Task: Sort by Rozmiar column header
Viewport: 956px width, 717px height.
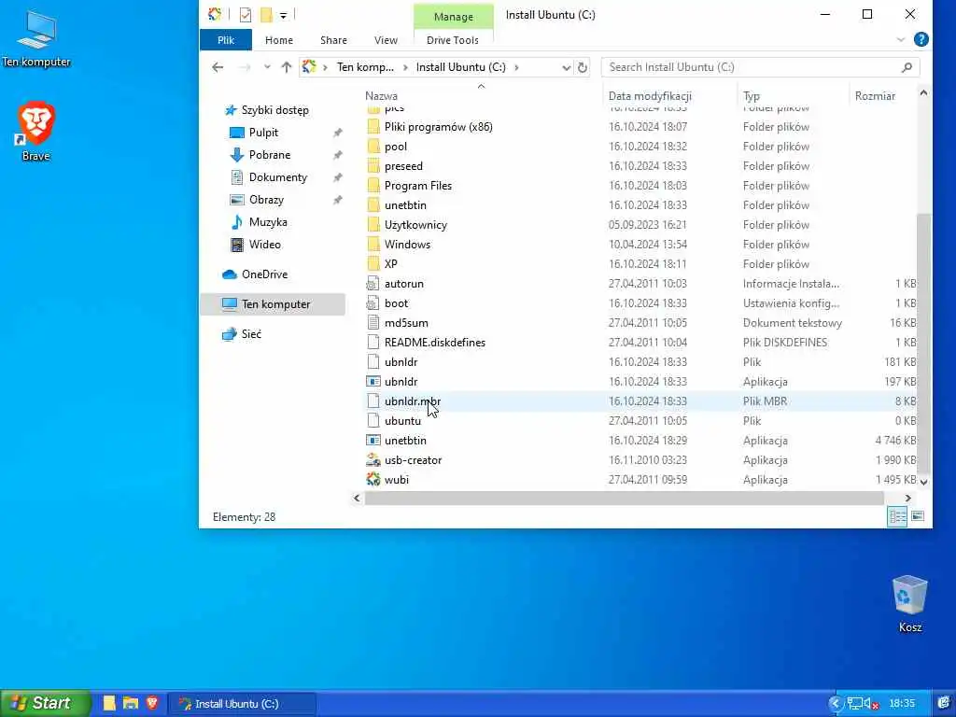Action: click(875, 96)
